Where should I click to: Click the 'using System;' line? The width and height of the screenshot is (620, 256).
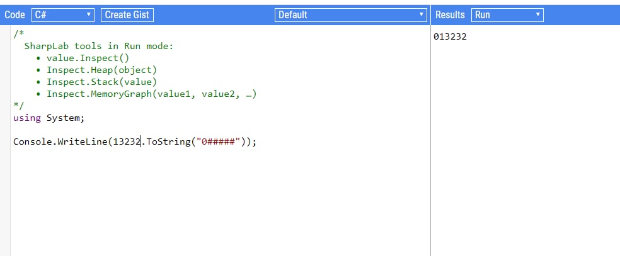tap(49, 118)
